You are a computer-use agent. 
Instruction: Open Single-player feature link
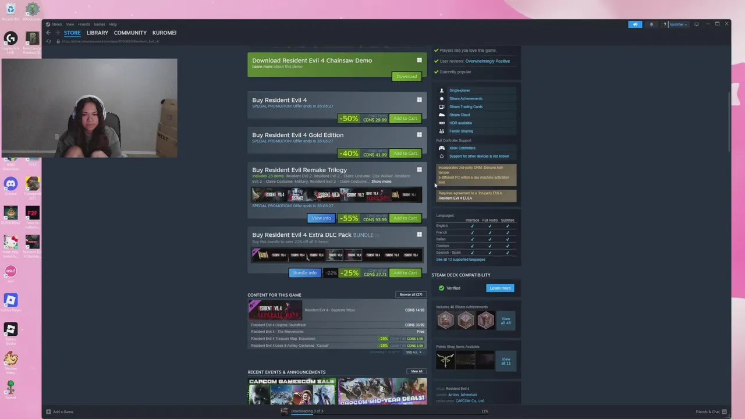click(459, 91)
